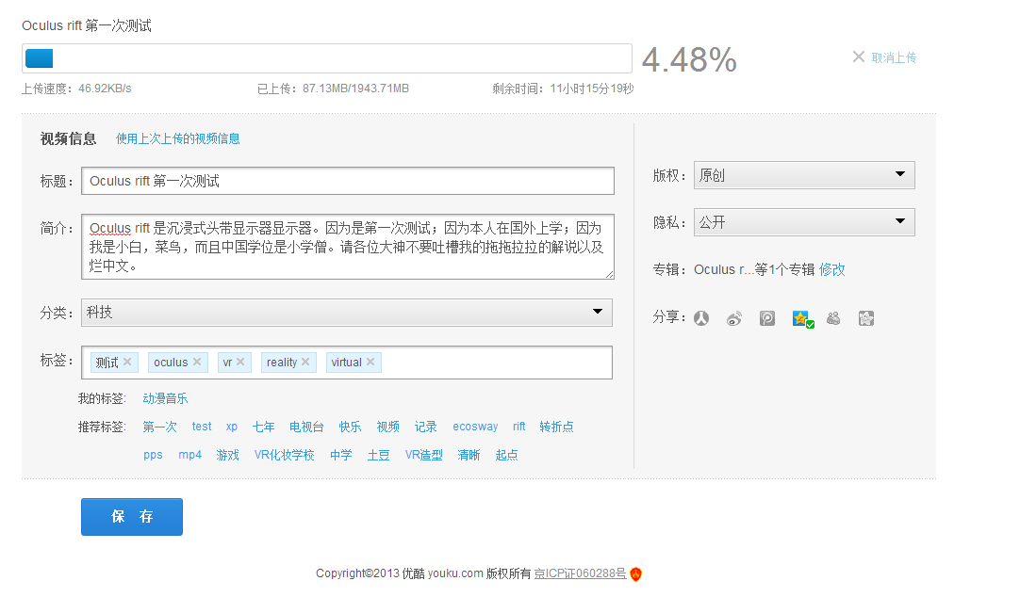
Task: Add recommended tag test
Action: coord(202,427)
